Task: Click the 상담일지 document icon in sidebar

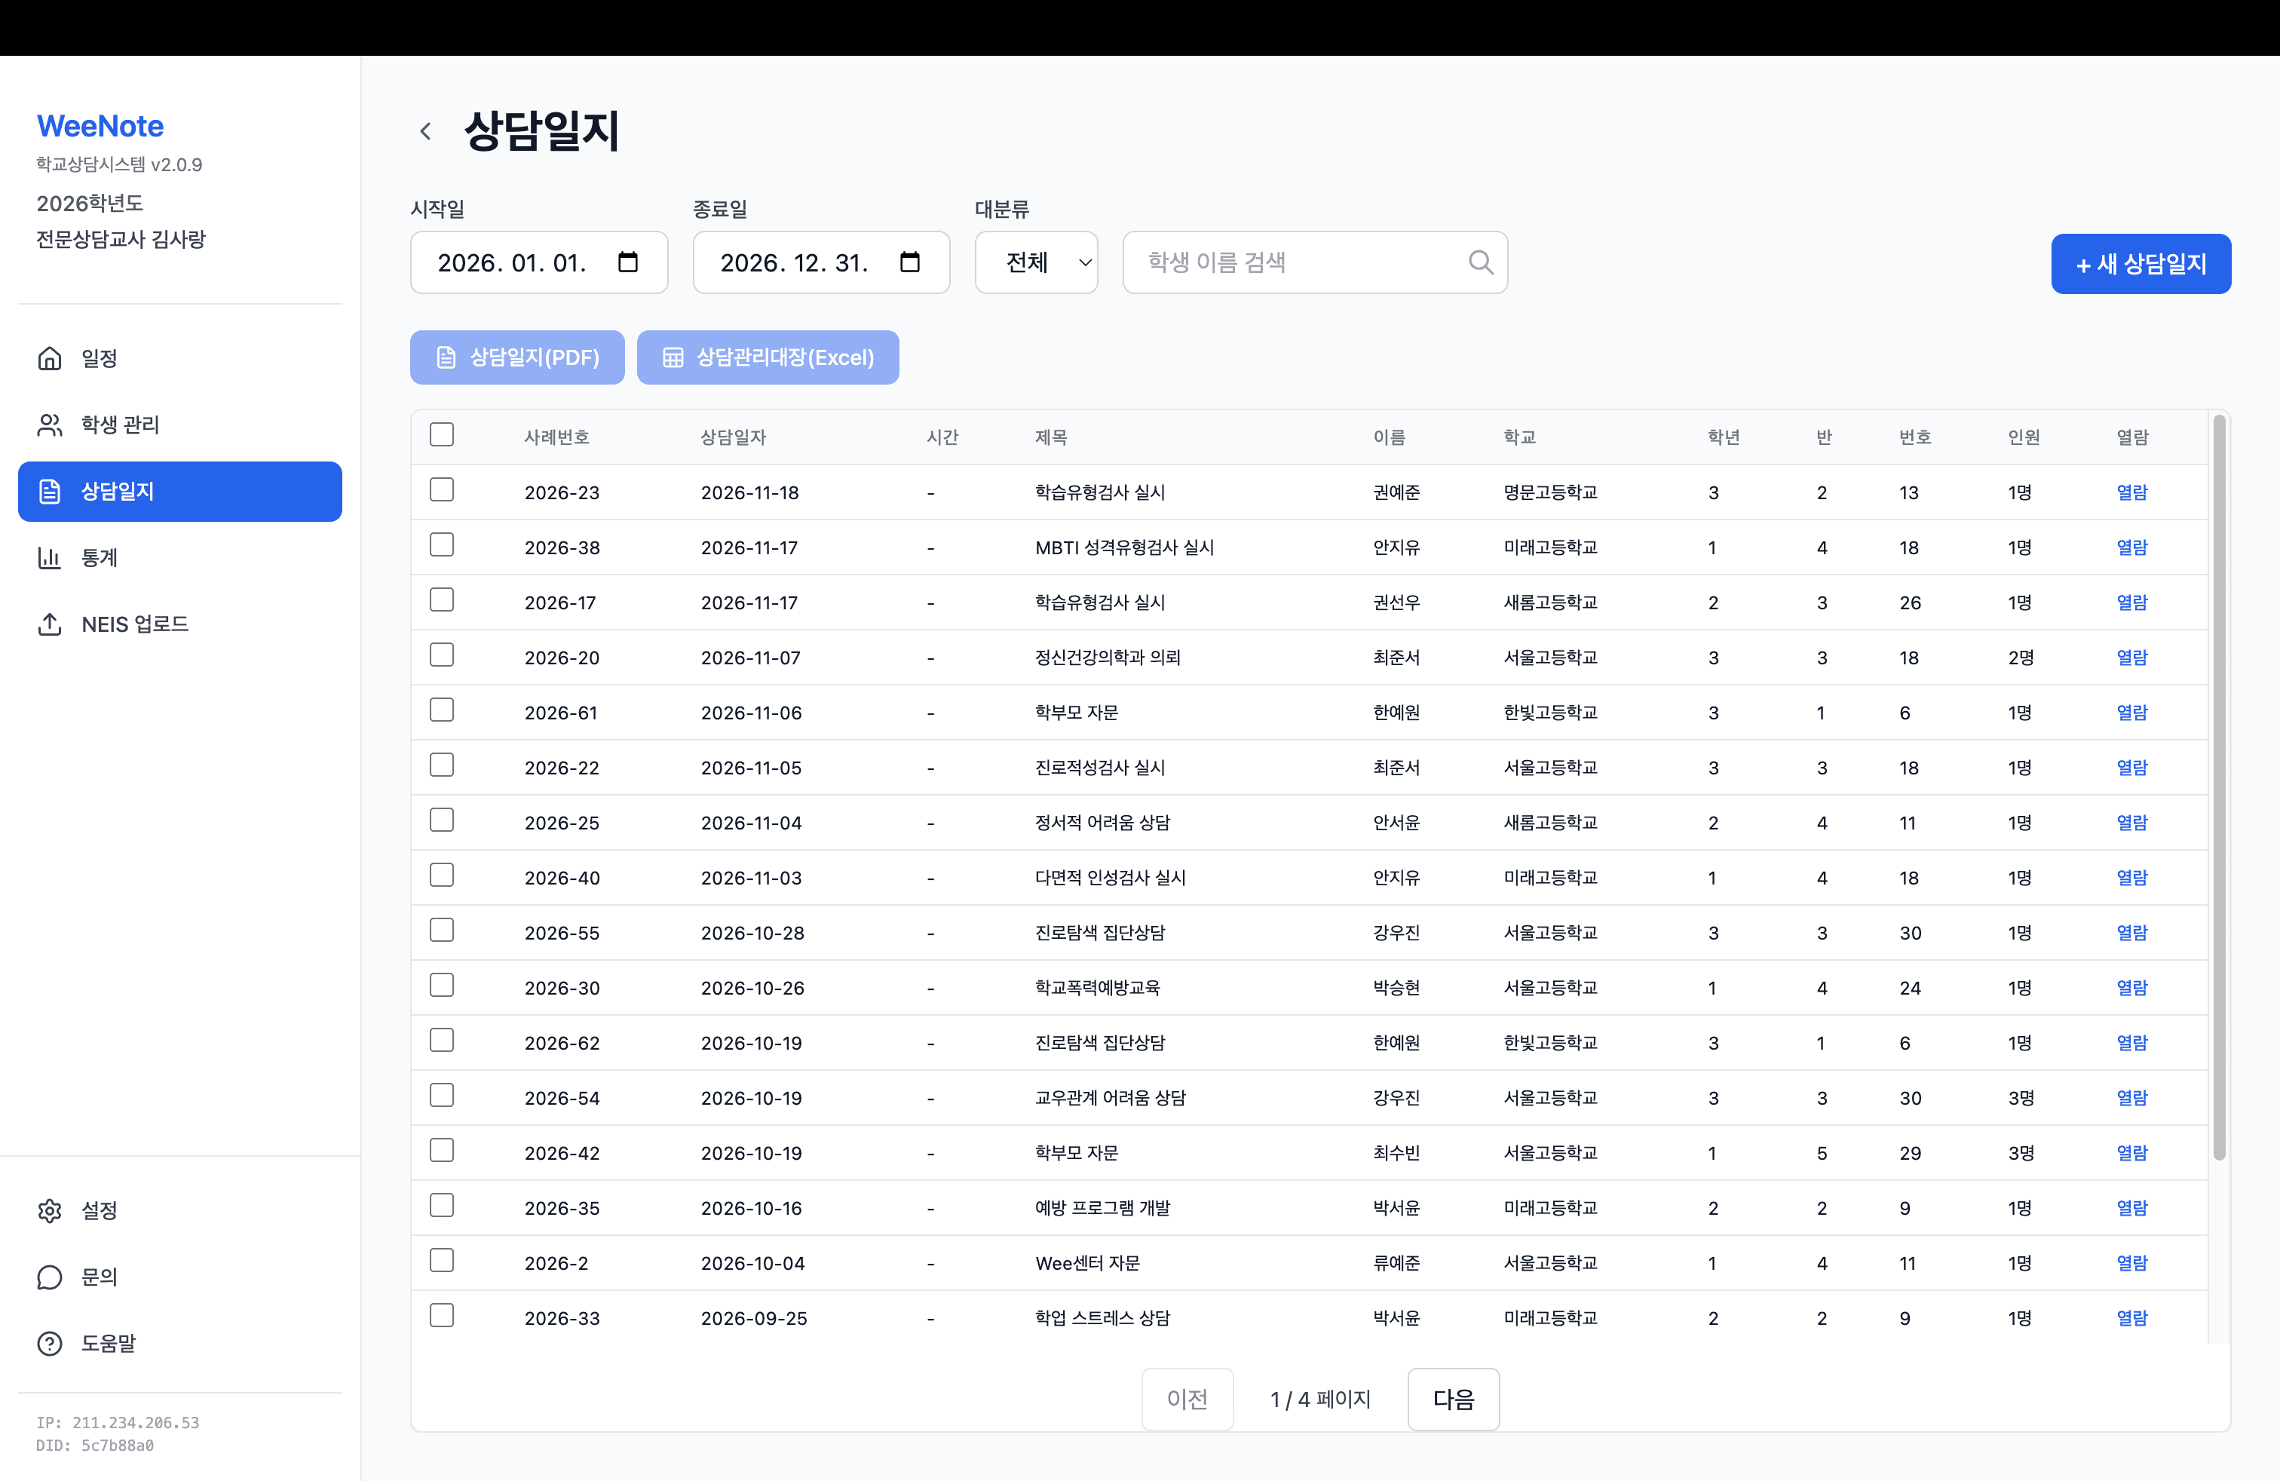Action: tap(50, 492)
